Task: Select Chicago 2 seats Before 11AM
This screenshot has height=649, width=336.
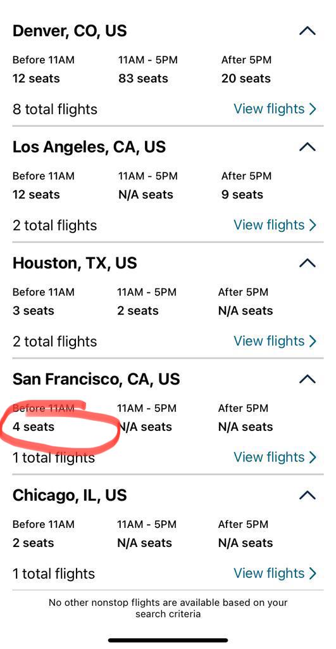Action: click(x=33, y=543)
